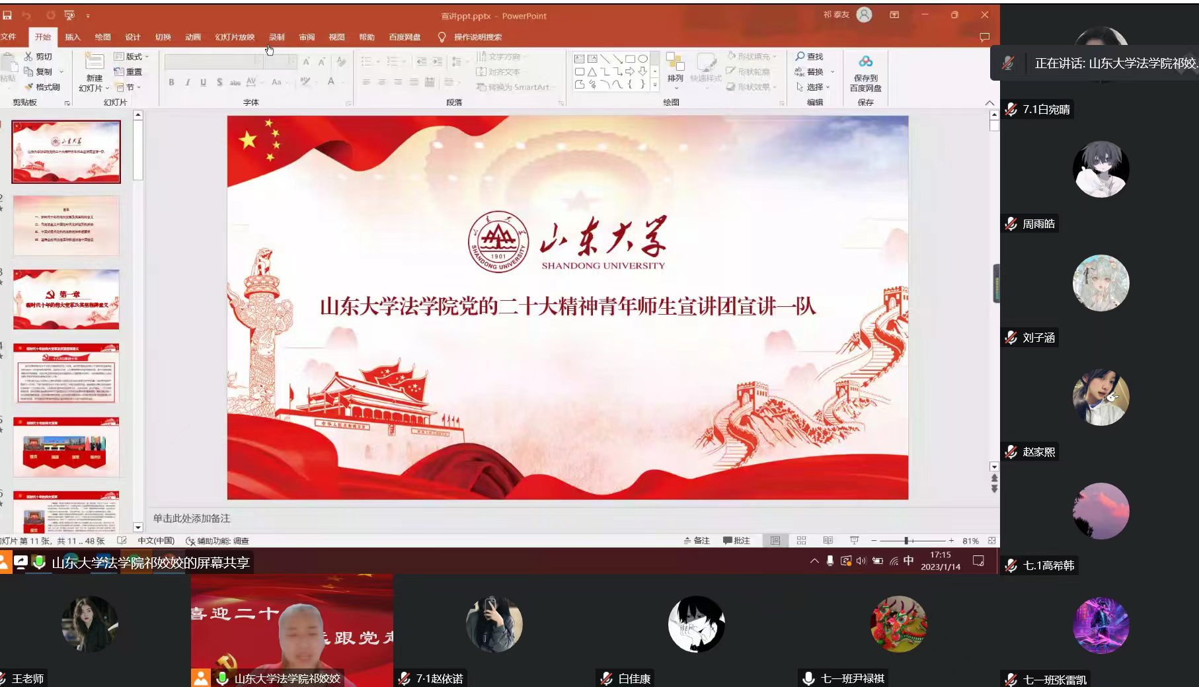Click the Arrange (排列) icon
The width and height of the screenshot is (1199, 687).
pos(675,63)
